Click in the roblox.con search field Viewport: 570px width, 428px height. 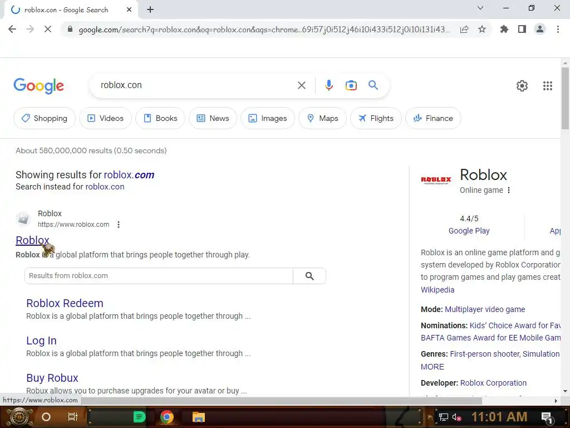pos(196,85)
